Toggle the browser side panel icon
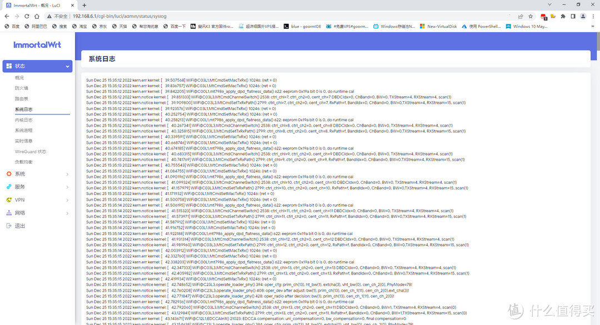Screen dimensions: 600x325 pos(572,16)
